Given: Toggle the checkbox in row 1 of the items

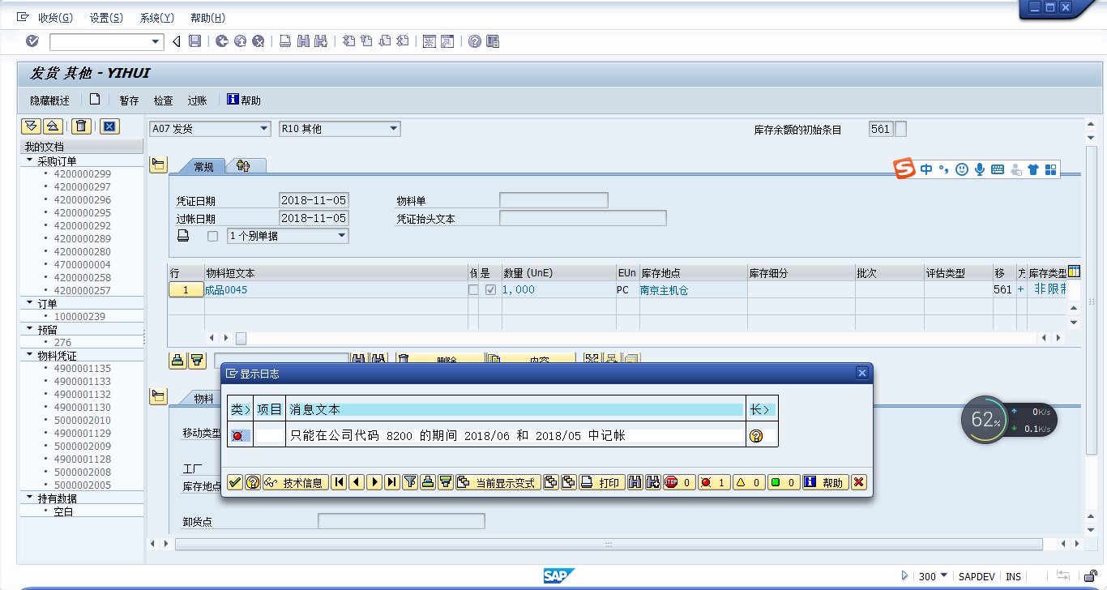Looking at the screenshot, I should pos(472,289).
